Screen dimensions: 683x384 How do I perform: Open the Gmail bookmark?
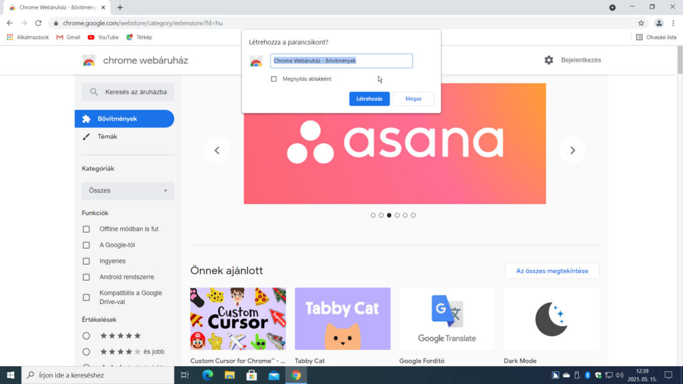[x=69, y=37]
